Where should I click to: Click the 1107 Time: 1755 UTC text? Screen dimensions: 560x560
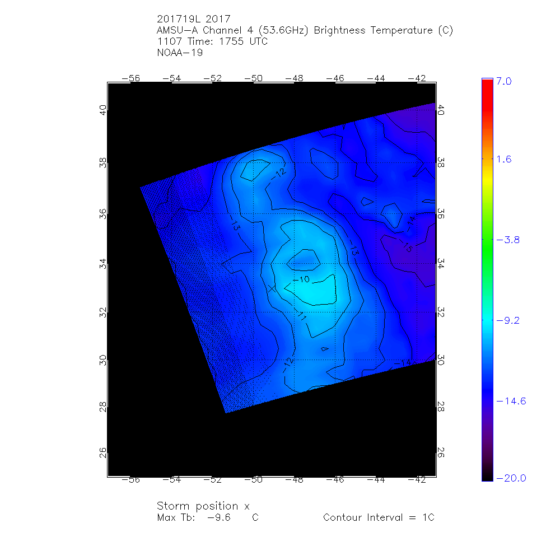point(213,42)
